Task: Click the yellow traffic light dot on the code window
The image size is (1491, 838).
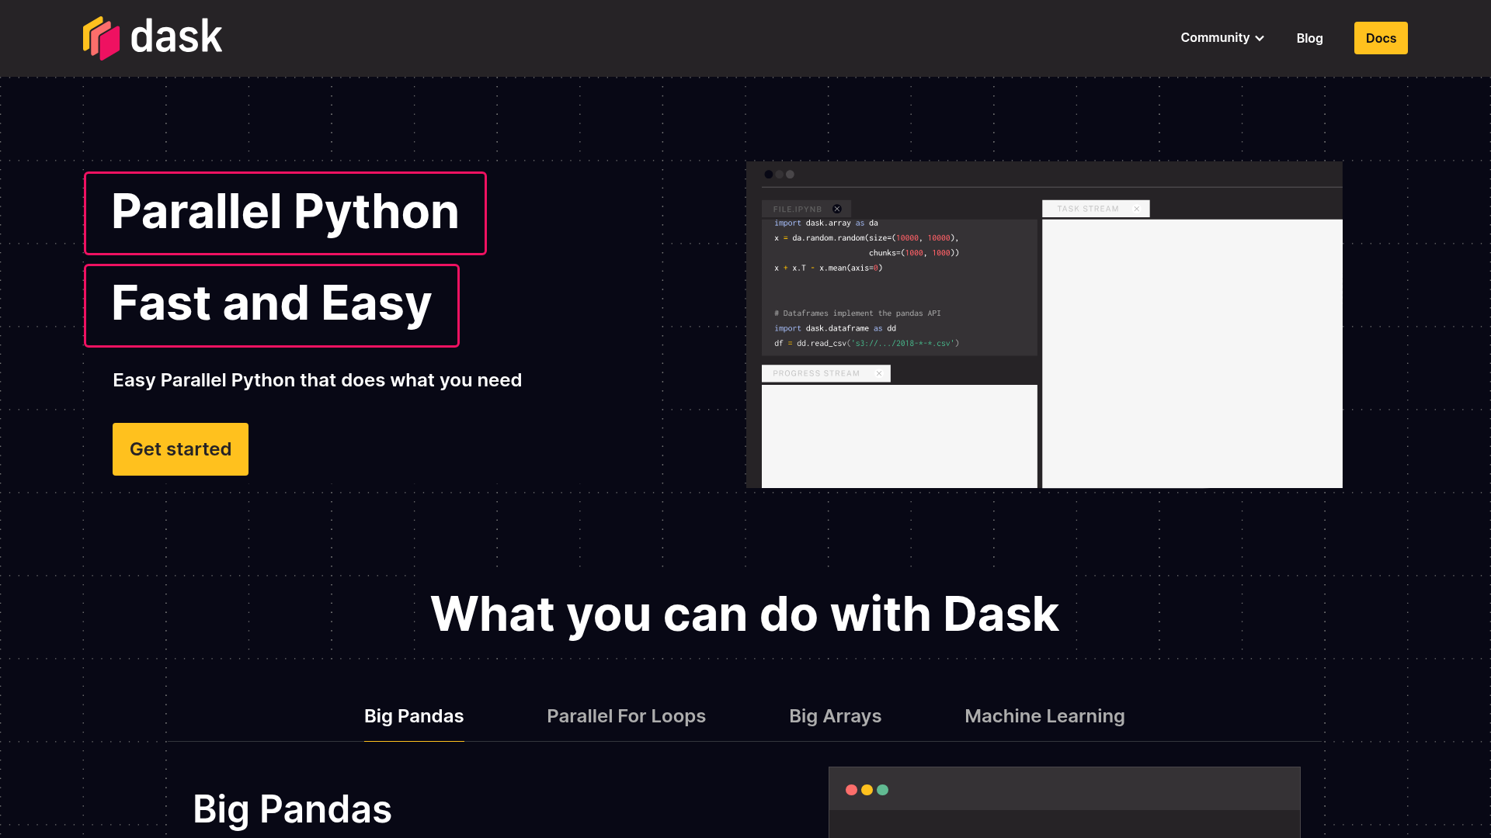Action: [867, 789]
